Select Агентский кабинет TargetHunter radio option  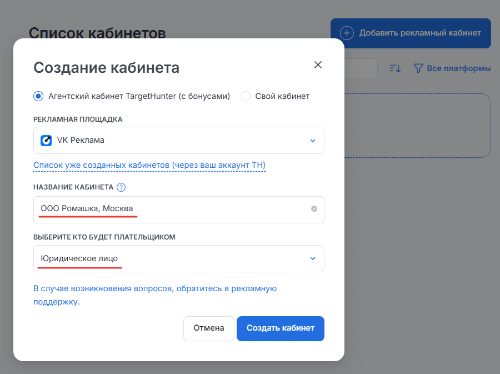(x=38, y=96)
